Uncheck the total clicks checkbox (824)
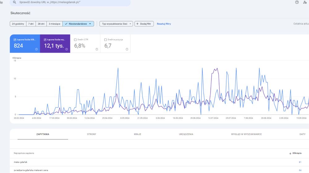This screenshot has height=173, width=309. 15,40
